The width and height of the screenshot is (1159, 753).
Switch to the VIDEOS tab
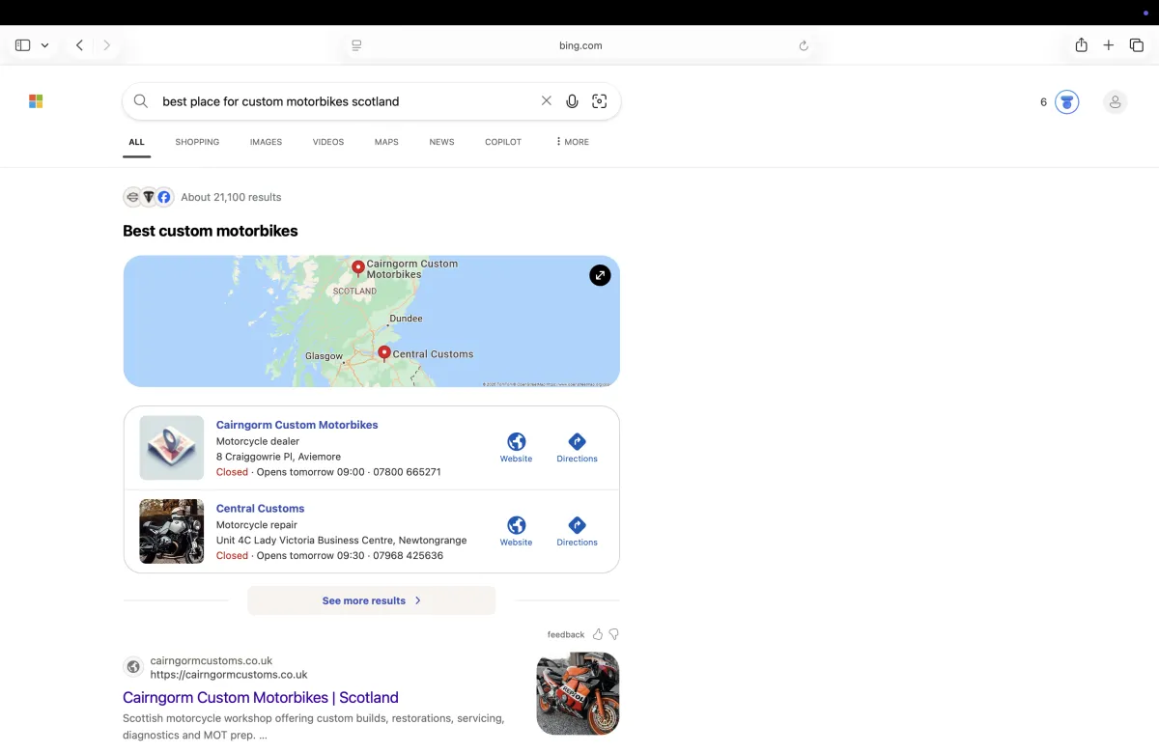(328, 142)
